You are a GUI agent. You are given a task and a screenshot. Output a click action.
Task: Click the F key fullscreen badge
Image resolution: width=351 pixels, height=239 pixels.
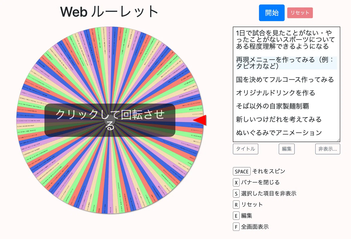(x=236, y=227)
